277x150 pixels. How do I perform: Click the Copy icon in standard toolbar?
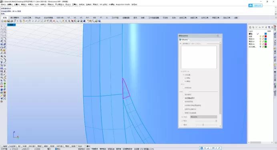[x=20, y=21]
